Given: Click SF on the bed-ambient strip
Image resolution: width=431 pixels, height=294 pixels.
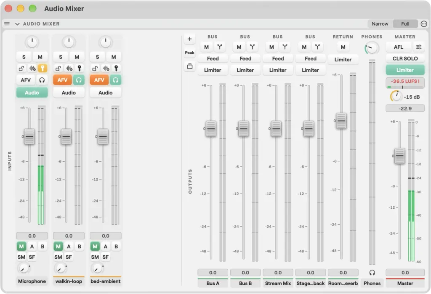Looking at the screenshot, I should tap(106, 257).
